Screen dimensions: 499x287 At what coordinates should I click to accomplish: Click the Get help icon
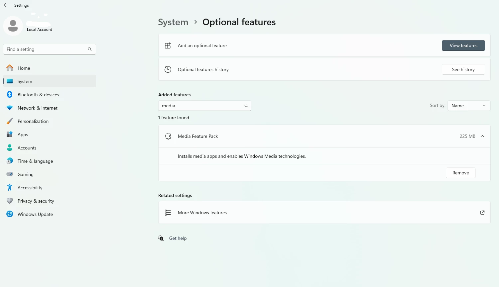(161, 238)
